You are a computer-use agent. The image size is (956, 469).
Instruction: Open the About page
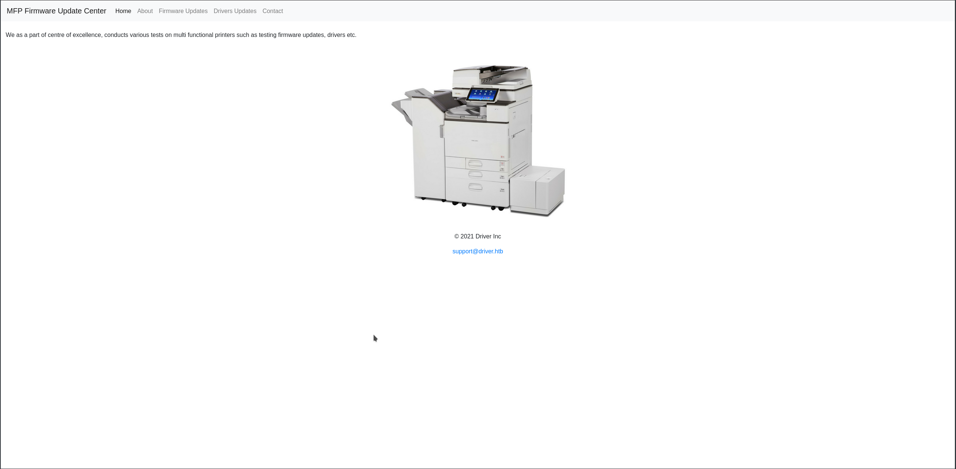pos(145,11)
